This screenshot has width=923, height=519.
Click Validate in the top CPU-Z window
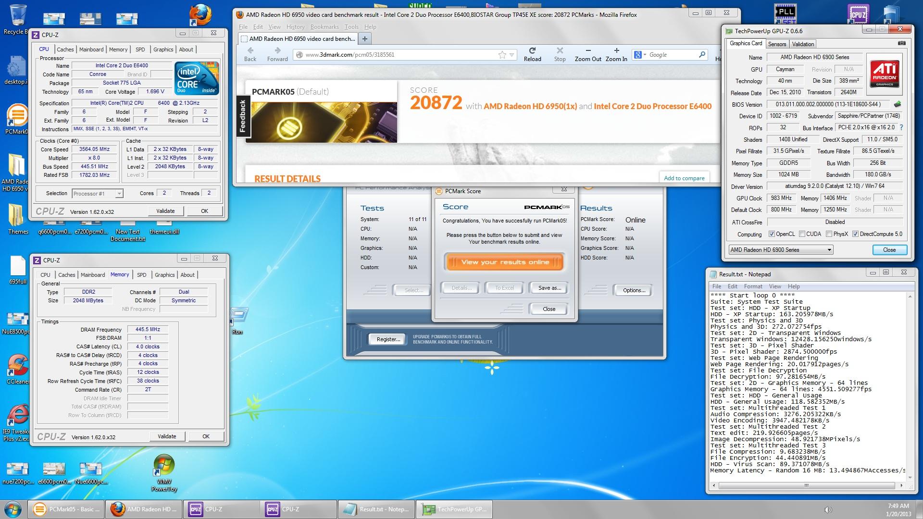pyautogui.click(x=165, y=211)
